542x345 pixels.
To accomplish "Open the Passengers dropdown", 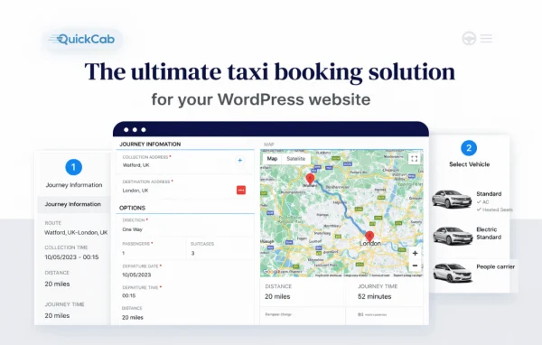I will pyautogui.click(x=151, y=249).
